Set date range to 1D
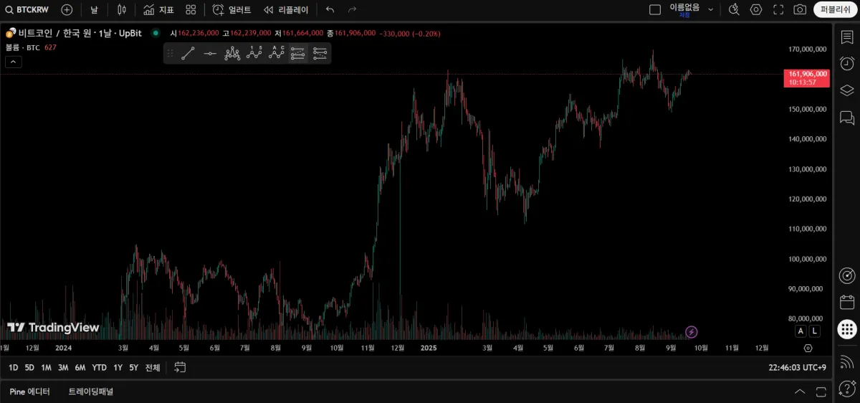Viewport: 860px width, 403px height. point(14,368)
